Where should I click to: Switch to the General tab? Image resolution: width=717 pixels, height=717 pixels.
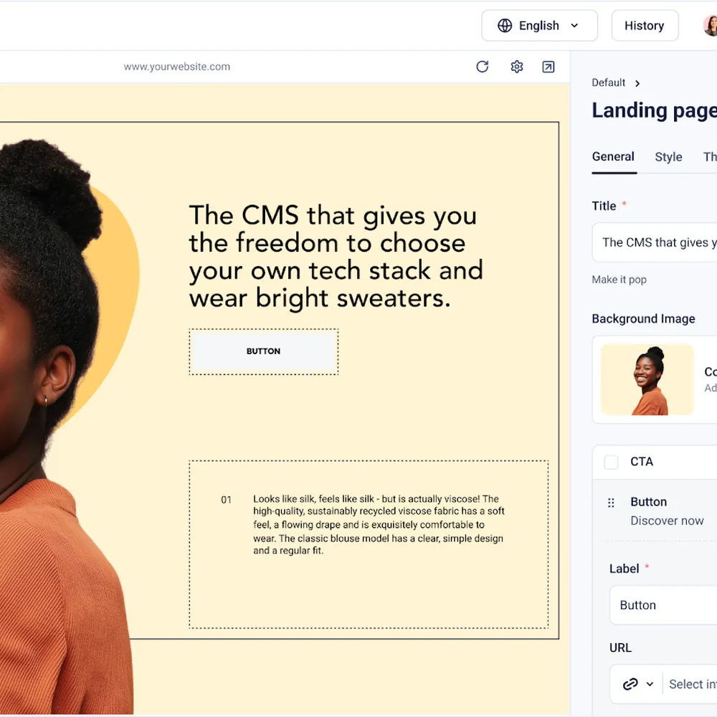point(613,157)
